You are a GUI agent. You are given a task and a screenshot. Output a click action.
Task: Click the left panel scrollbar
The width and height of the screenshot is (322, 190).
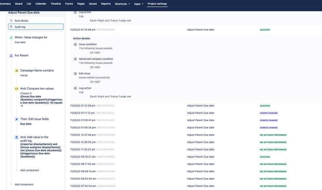click(65, 97)
